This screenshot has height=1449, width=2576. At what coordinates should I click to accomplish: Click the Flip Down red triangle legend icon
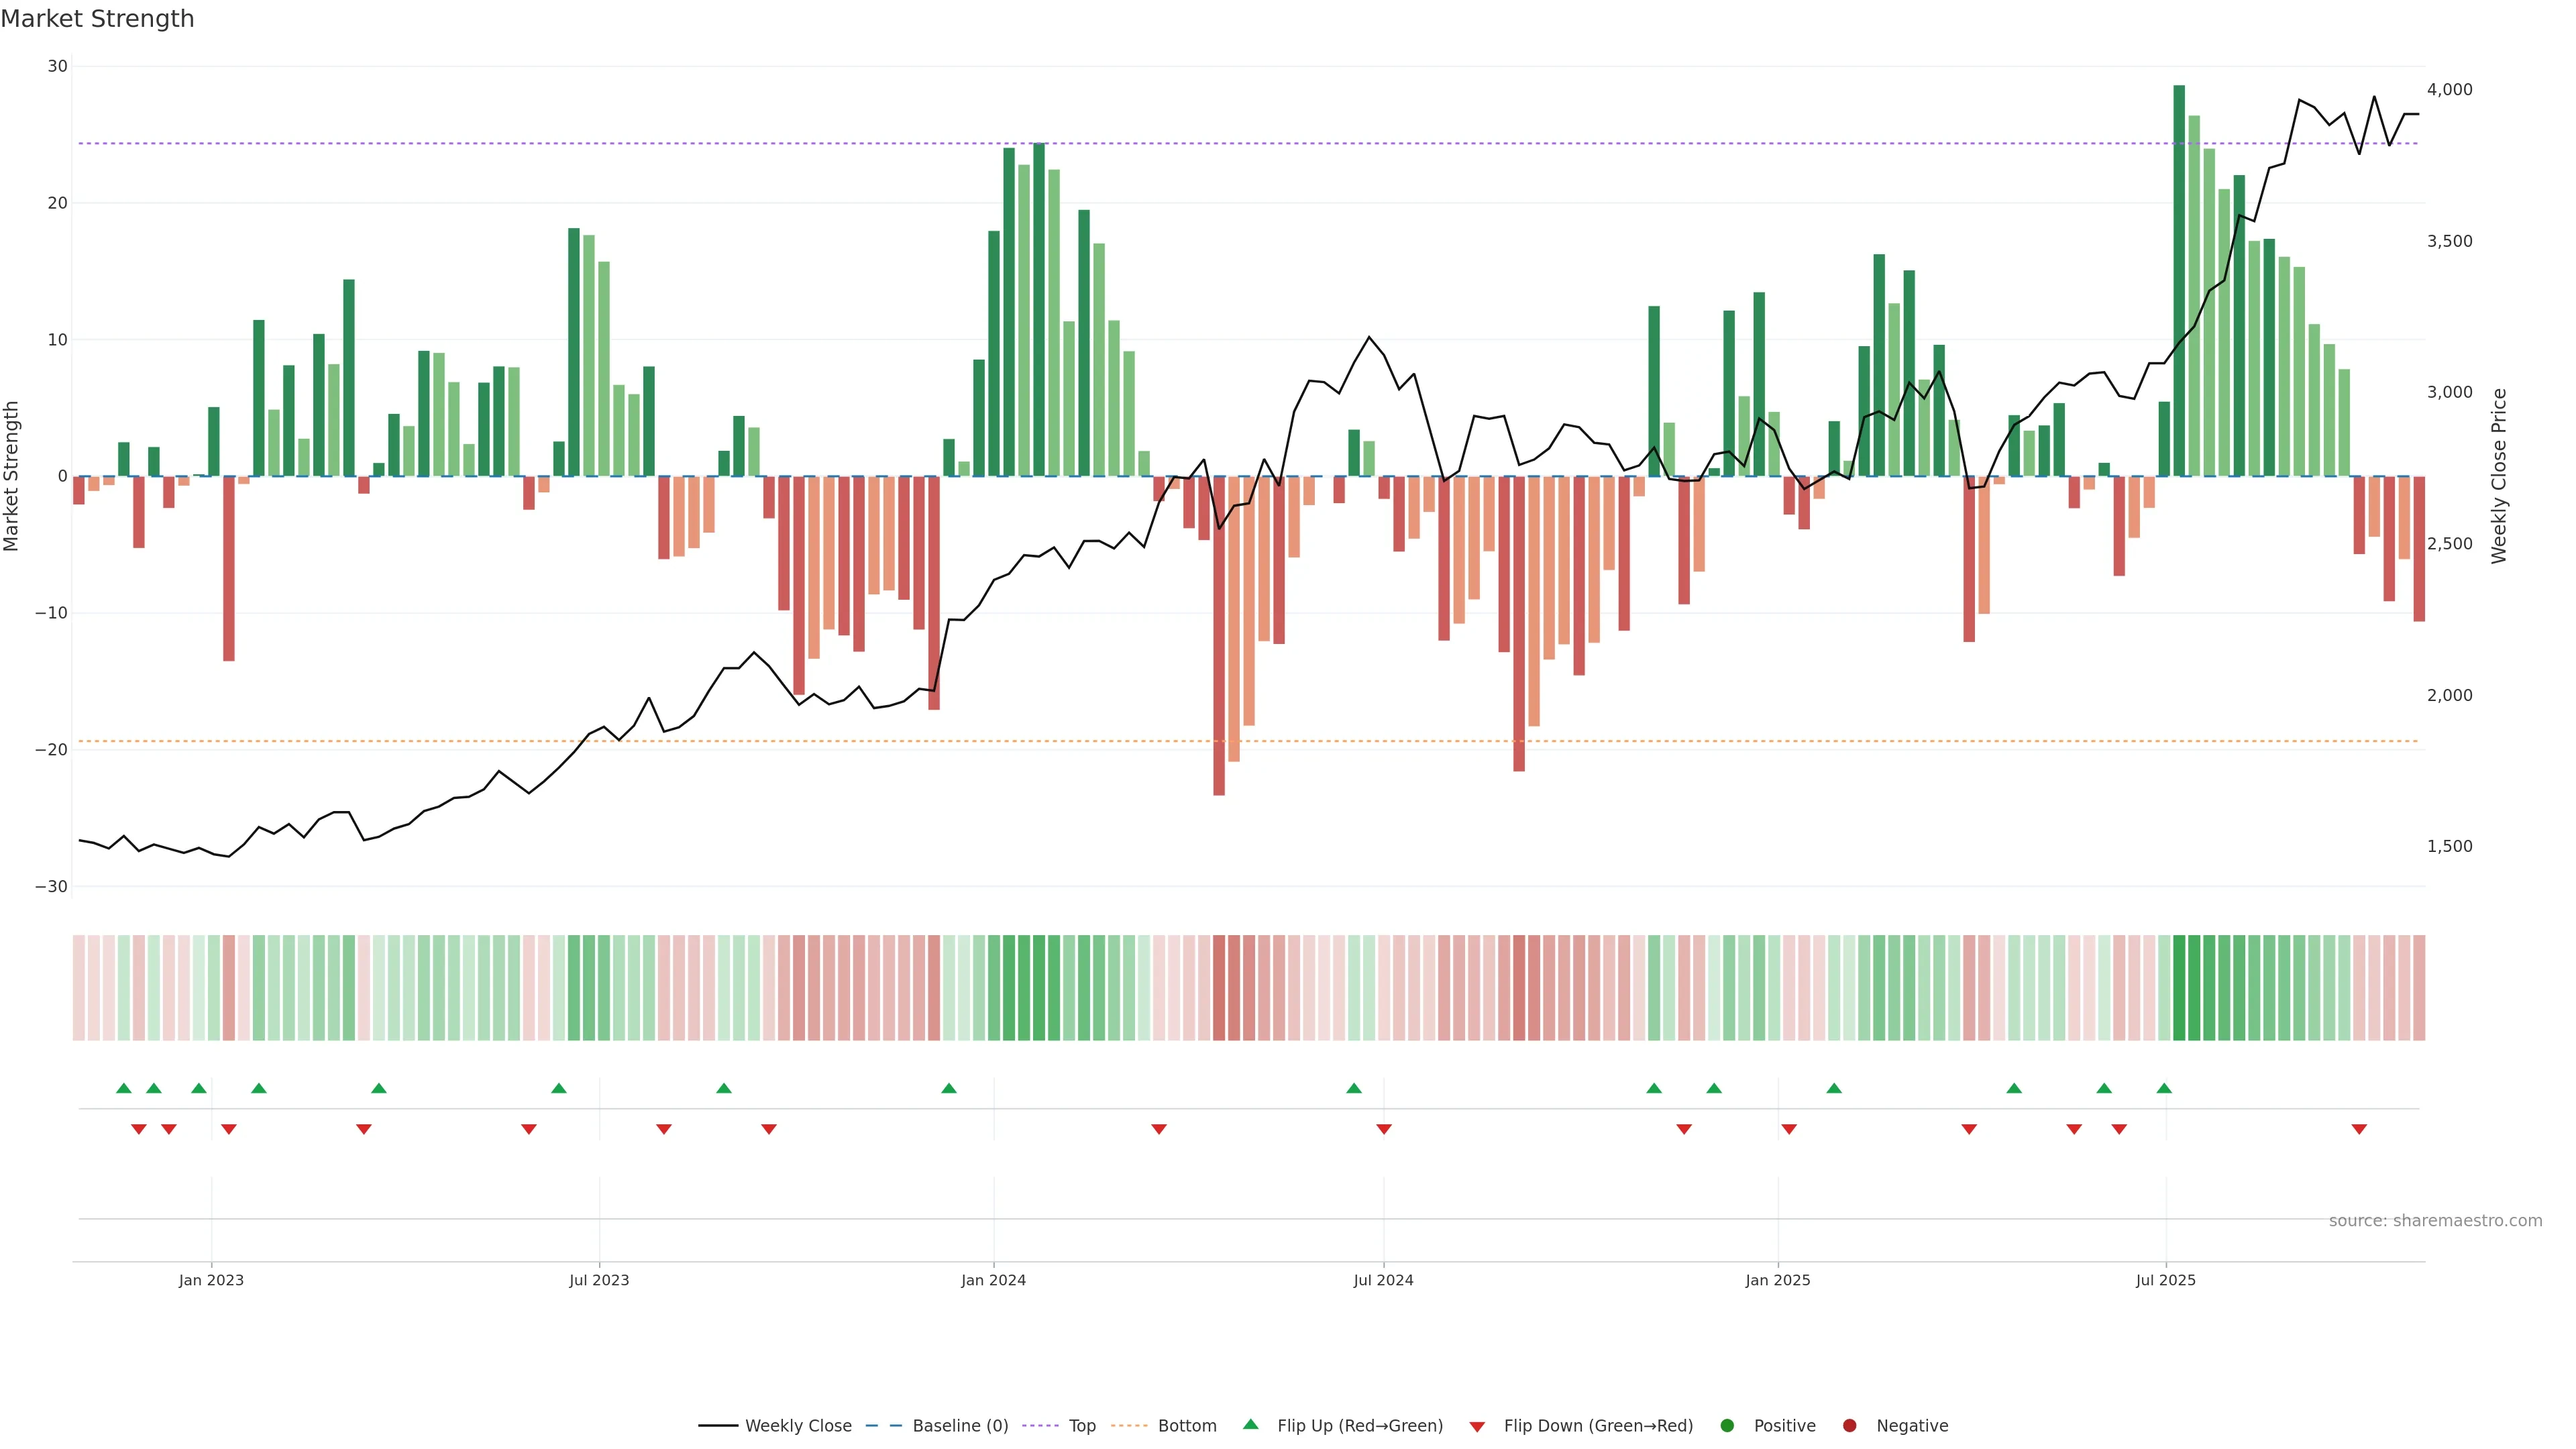pos(1477,1427)
